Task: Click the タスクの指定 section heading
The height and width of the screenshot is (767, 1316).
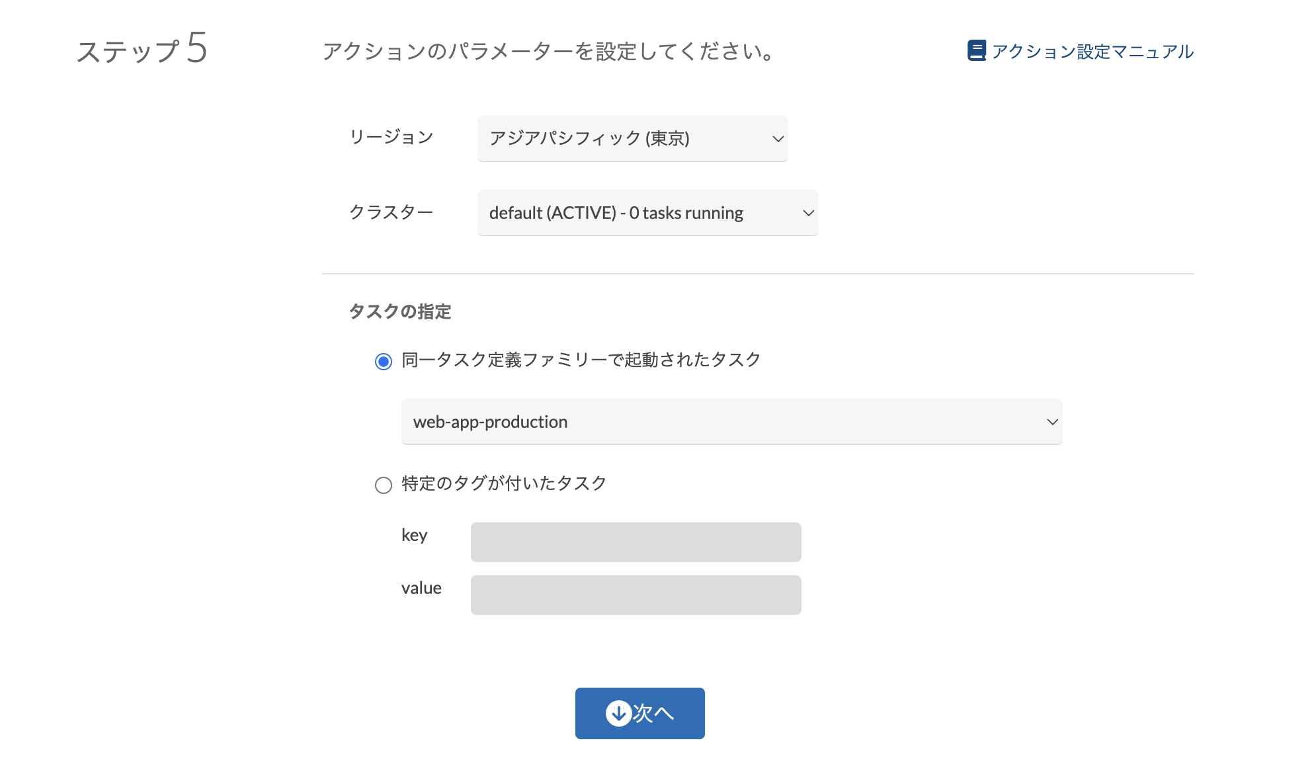Action: pyautogui.click(x=400, y=311)
